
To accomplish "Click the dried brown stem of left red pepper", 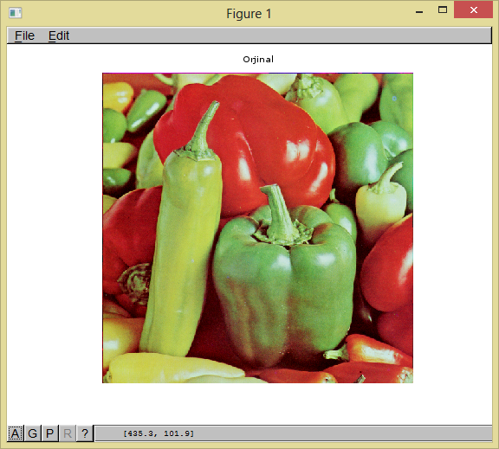I will tap(135, 283).
